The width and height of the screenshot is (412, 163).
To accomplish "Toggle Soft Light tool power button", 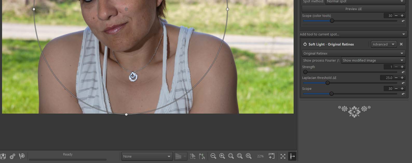I will 305,44.
